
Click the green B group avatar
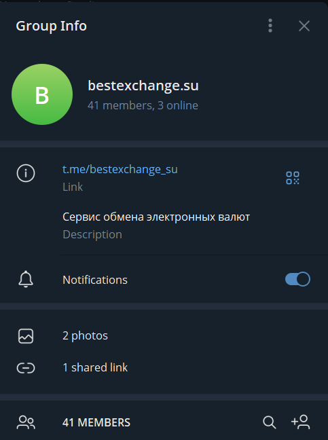pyautogui.click(x=42, y=94)
